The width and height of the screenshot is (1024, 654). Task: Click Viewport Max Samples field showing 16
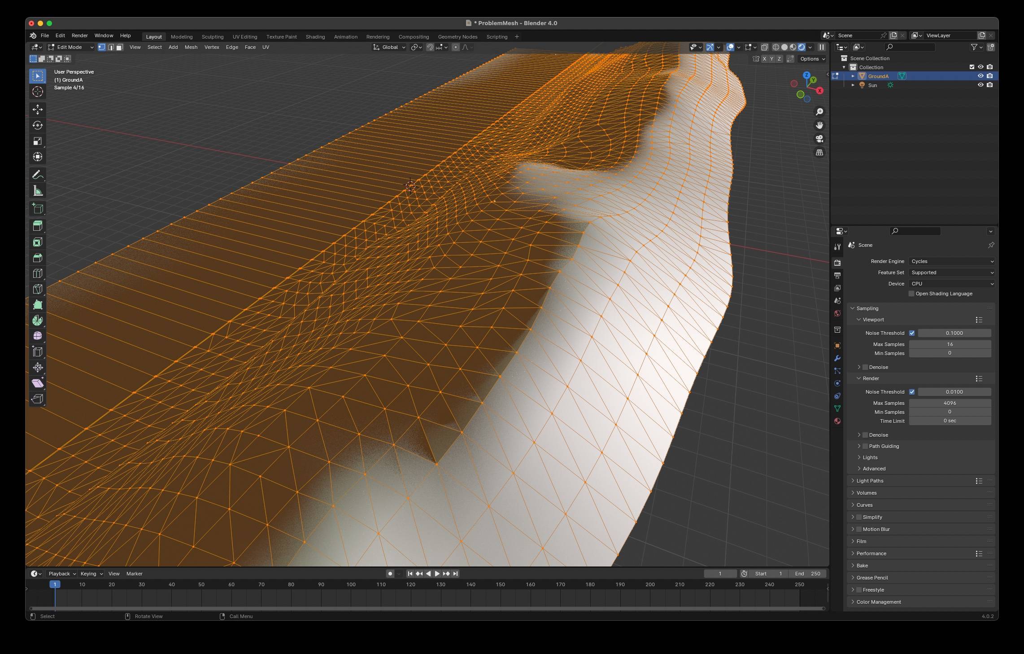pyautogui.click(x=950, y=344)
